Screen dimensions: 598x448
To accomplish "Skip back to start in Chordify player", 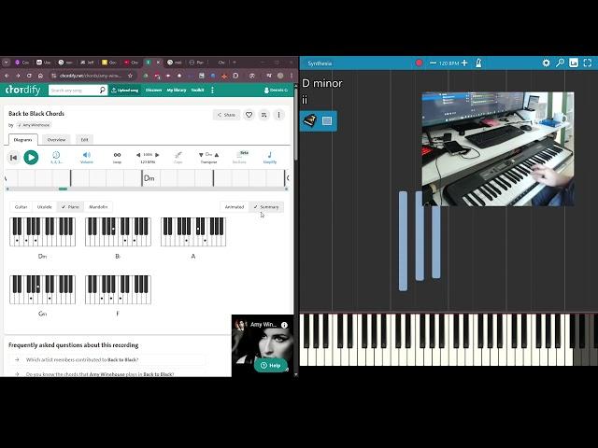I will [13, 158].
